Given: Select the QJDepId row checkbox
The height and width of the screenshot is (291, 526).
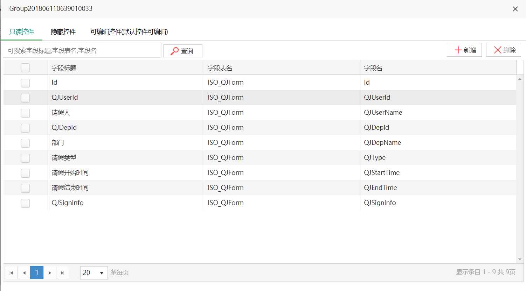Looking at the screenshot, I should pos(25,128).
